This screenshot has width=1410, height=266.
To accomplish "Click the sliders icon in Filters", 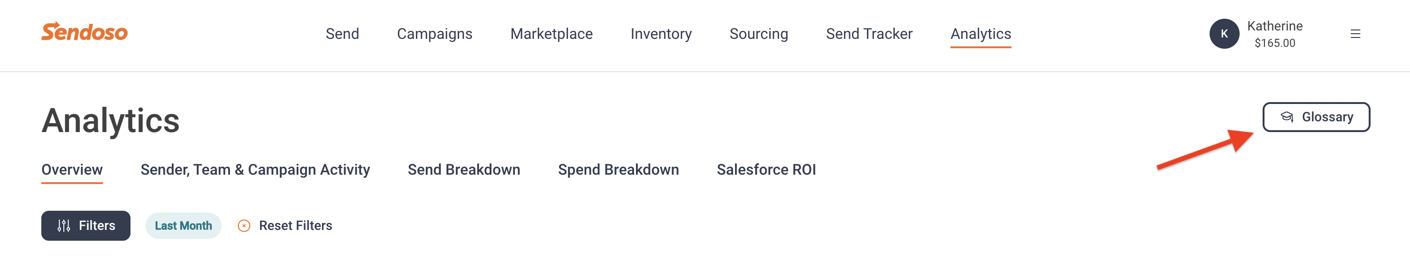I will (x=64, y=226).
